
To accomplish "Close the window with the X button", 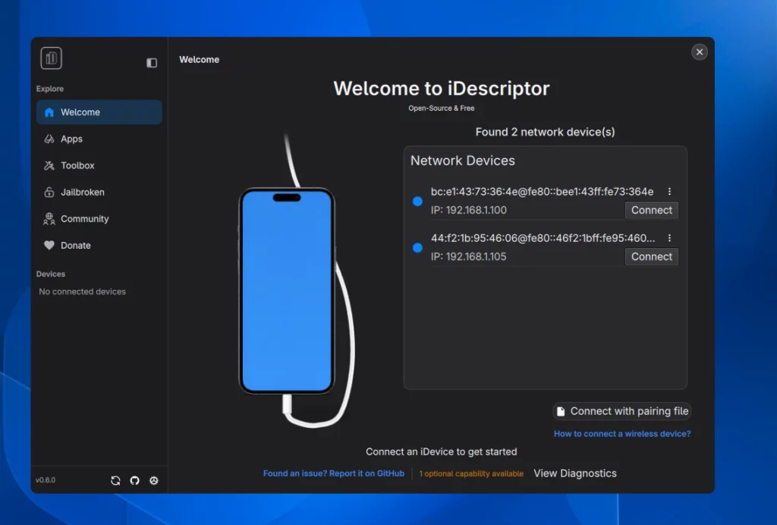I will coord(699,52).
